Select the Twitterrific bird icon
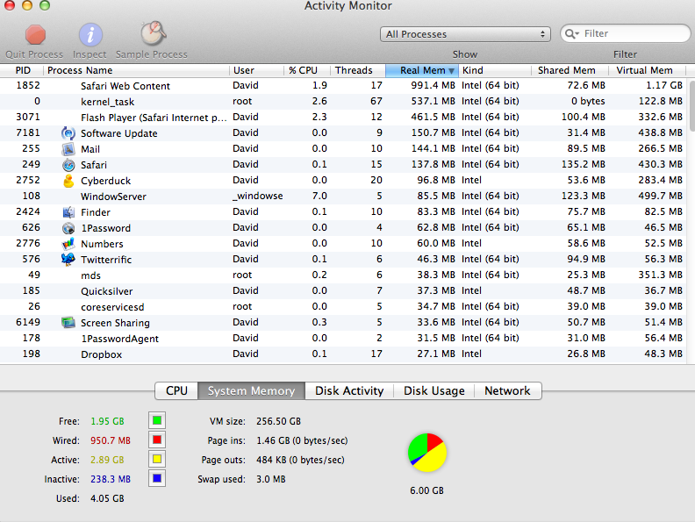Viewport: 695px width, 522px height. click(x=68, y=259)
